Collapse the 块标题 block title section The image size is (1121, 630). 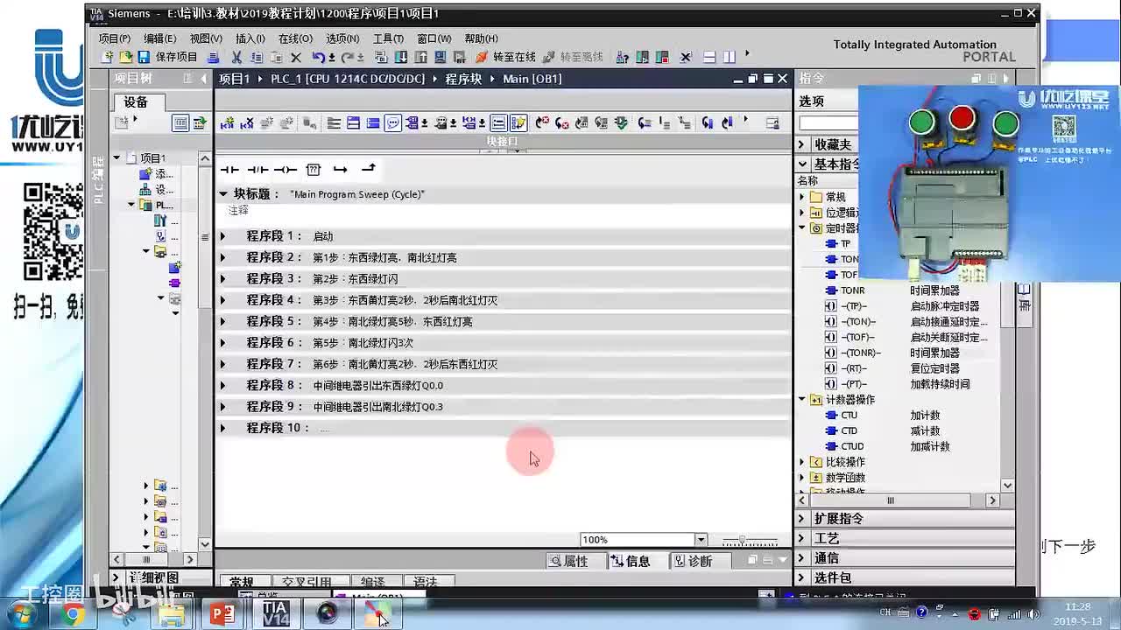(223, 194)
